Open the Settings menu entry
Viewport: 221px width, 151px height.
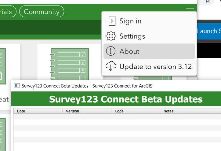[132, 36]
